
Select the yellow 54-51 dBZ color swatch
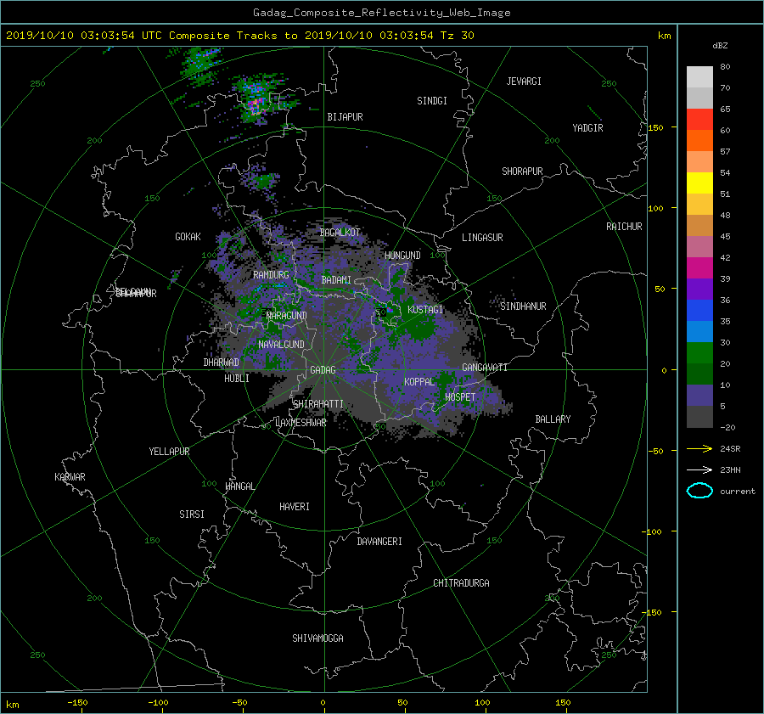tap(699, 183)
